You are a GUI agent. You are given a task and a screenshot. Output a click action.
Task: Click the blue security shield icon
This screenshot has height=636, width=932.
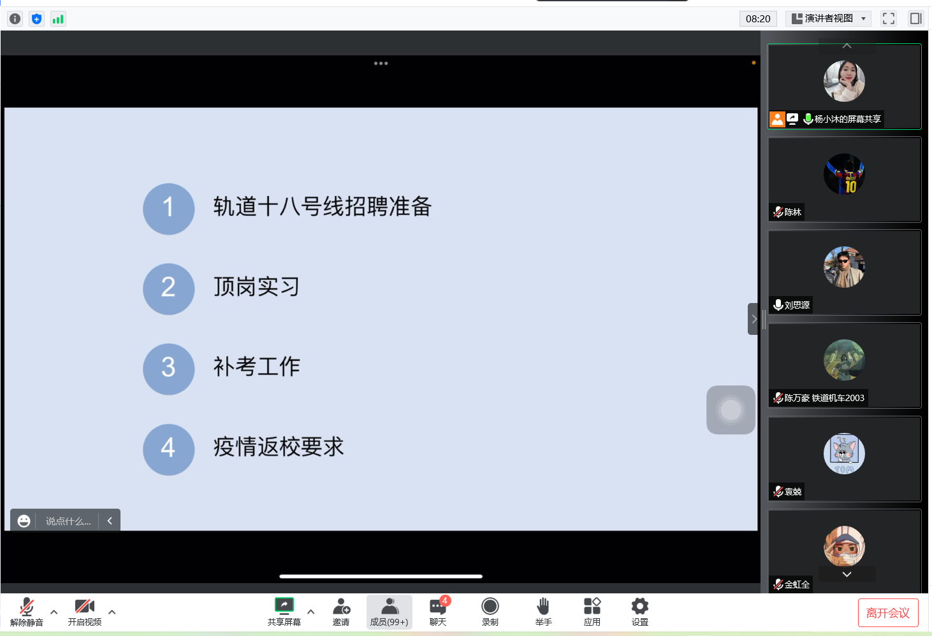coord(36,19)
